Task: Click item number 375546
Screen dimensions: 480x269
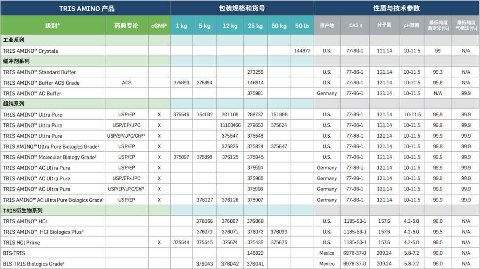Action: tap(181, 115)
